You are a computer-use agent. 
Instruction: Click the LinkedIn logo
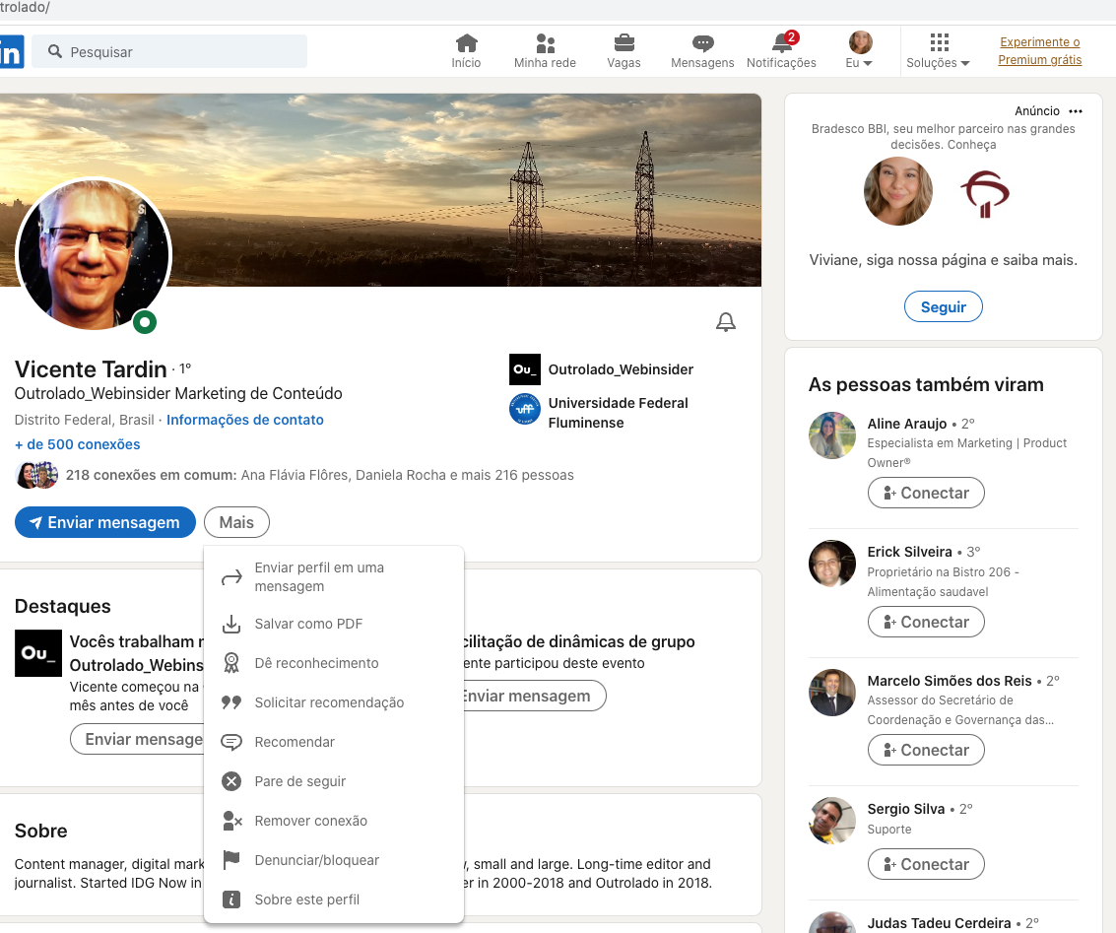click(x=11, y=51)
